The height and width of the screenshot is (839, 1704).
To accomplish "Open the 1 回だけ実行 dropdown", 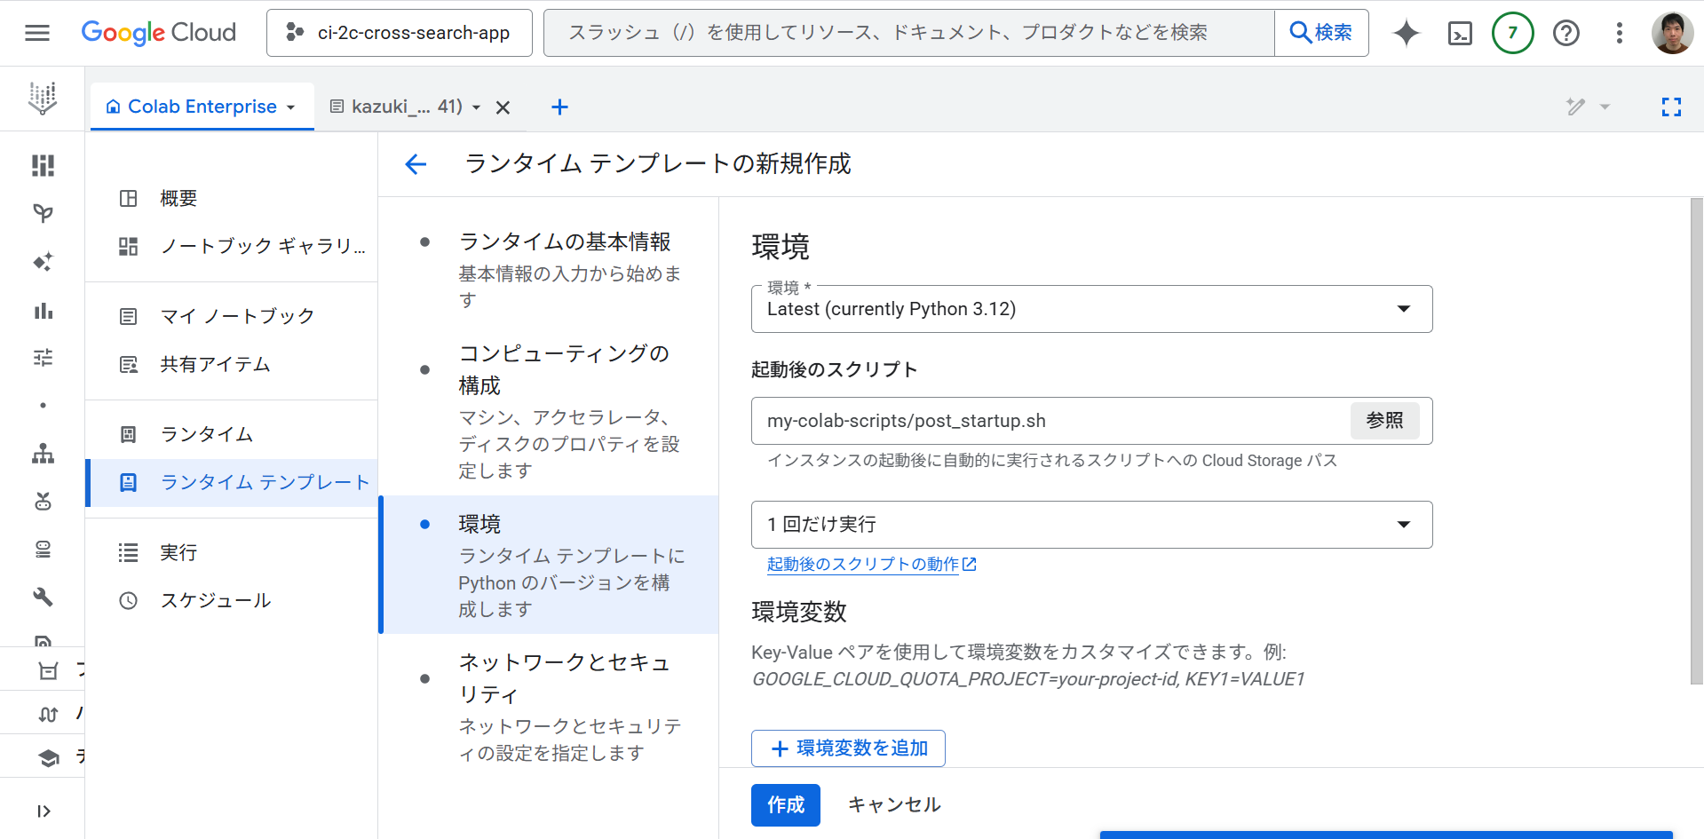I will 1091,525.
